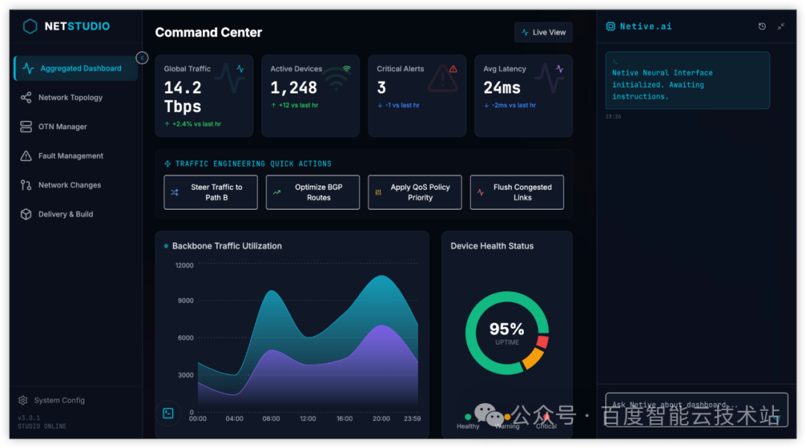Viewport: 806px width, 448px height.
Task: Click the Network Topology share-nodes icon
Action: pyautogui.click(x=25, y=97)
